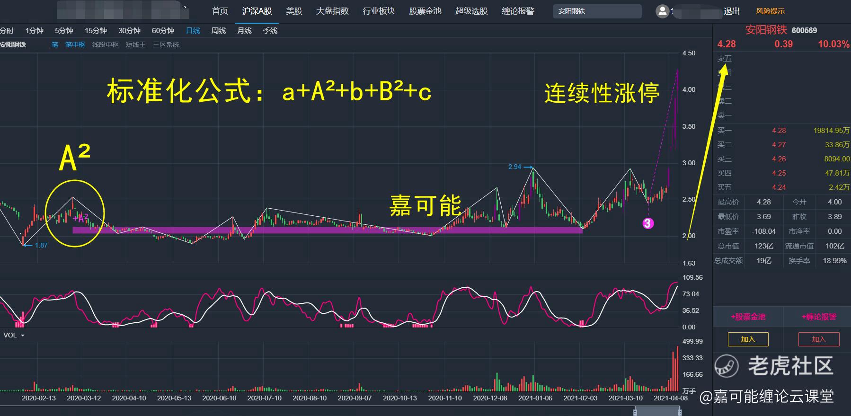Click the red 加入 button

click(x=819, y=339)
